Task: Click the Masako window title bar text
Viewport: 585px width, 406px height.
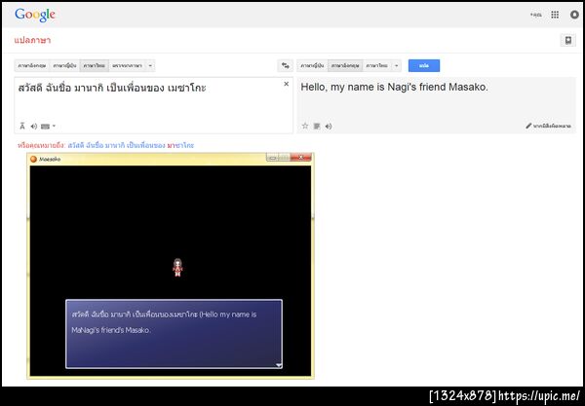Action: [50, 159]
